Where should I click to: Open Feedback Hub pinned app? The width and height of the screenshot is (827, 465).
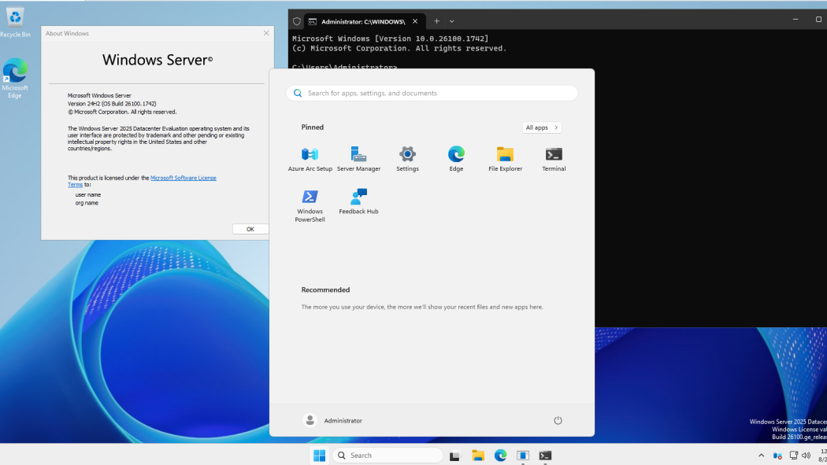click(358, 201)
